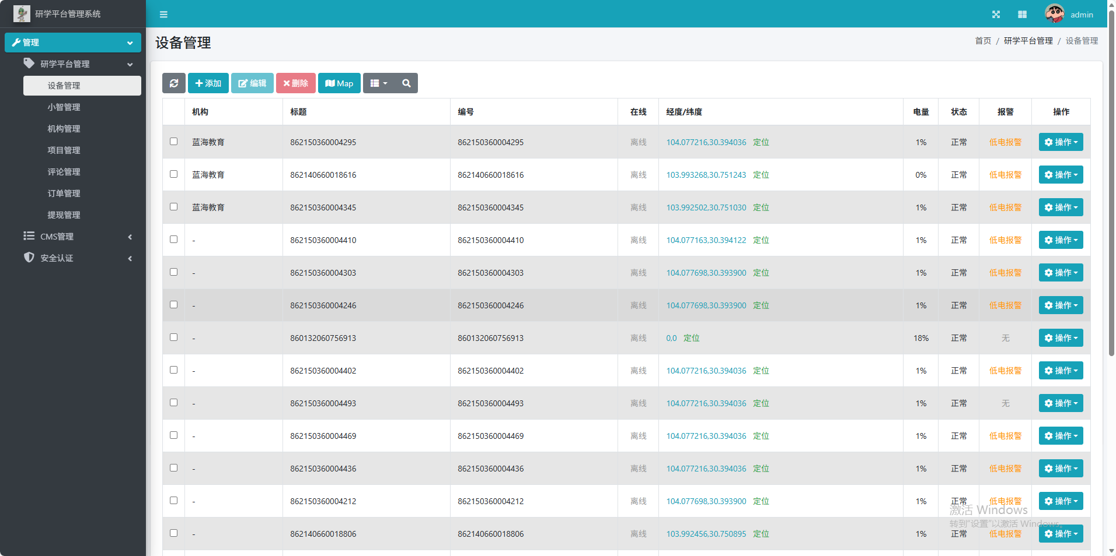Screen dimensions: 1116x556
Task: Open the Map view button
Action: point(339,83)
